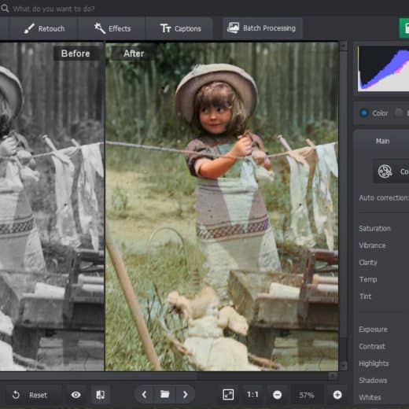Click the Auto correction label
Screen dimensions: 409x409
[384, 197]
